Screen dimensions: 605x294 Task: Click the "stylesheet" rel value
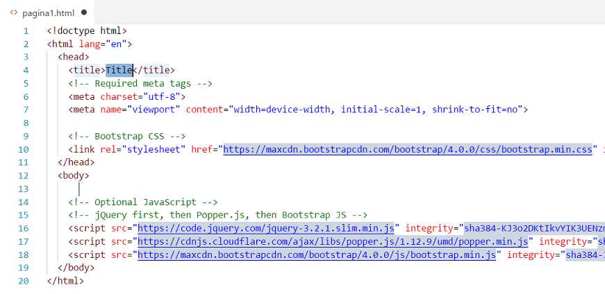point(154,149)
